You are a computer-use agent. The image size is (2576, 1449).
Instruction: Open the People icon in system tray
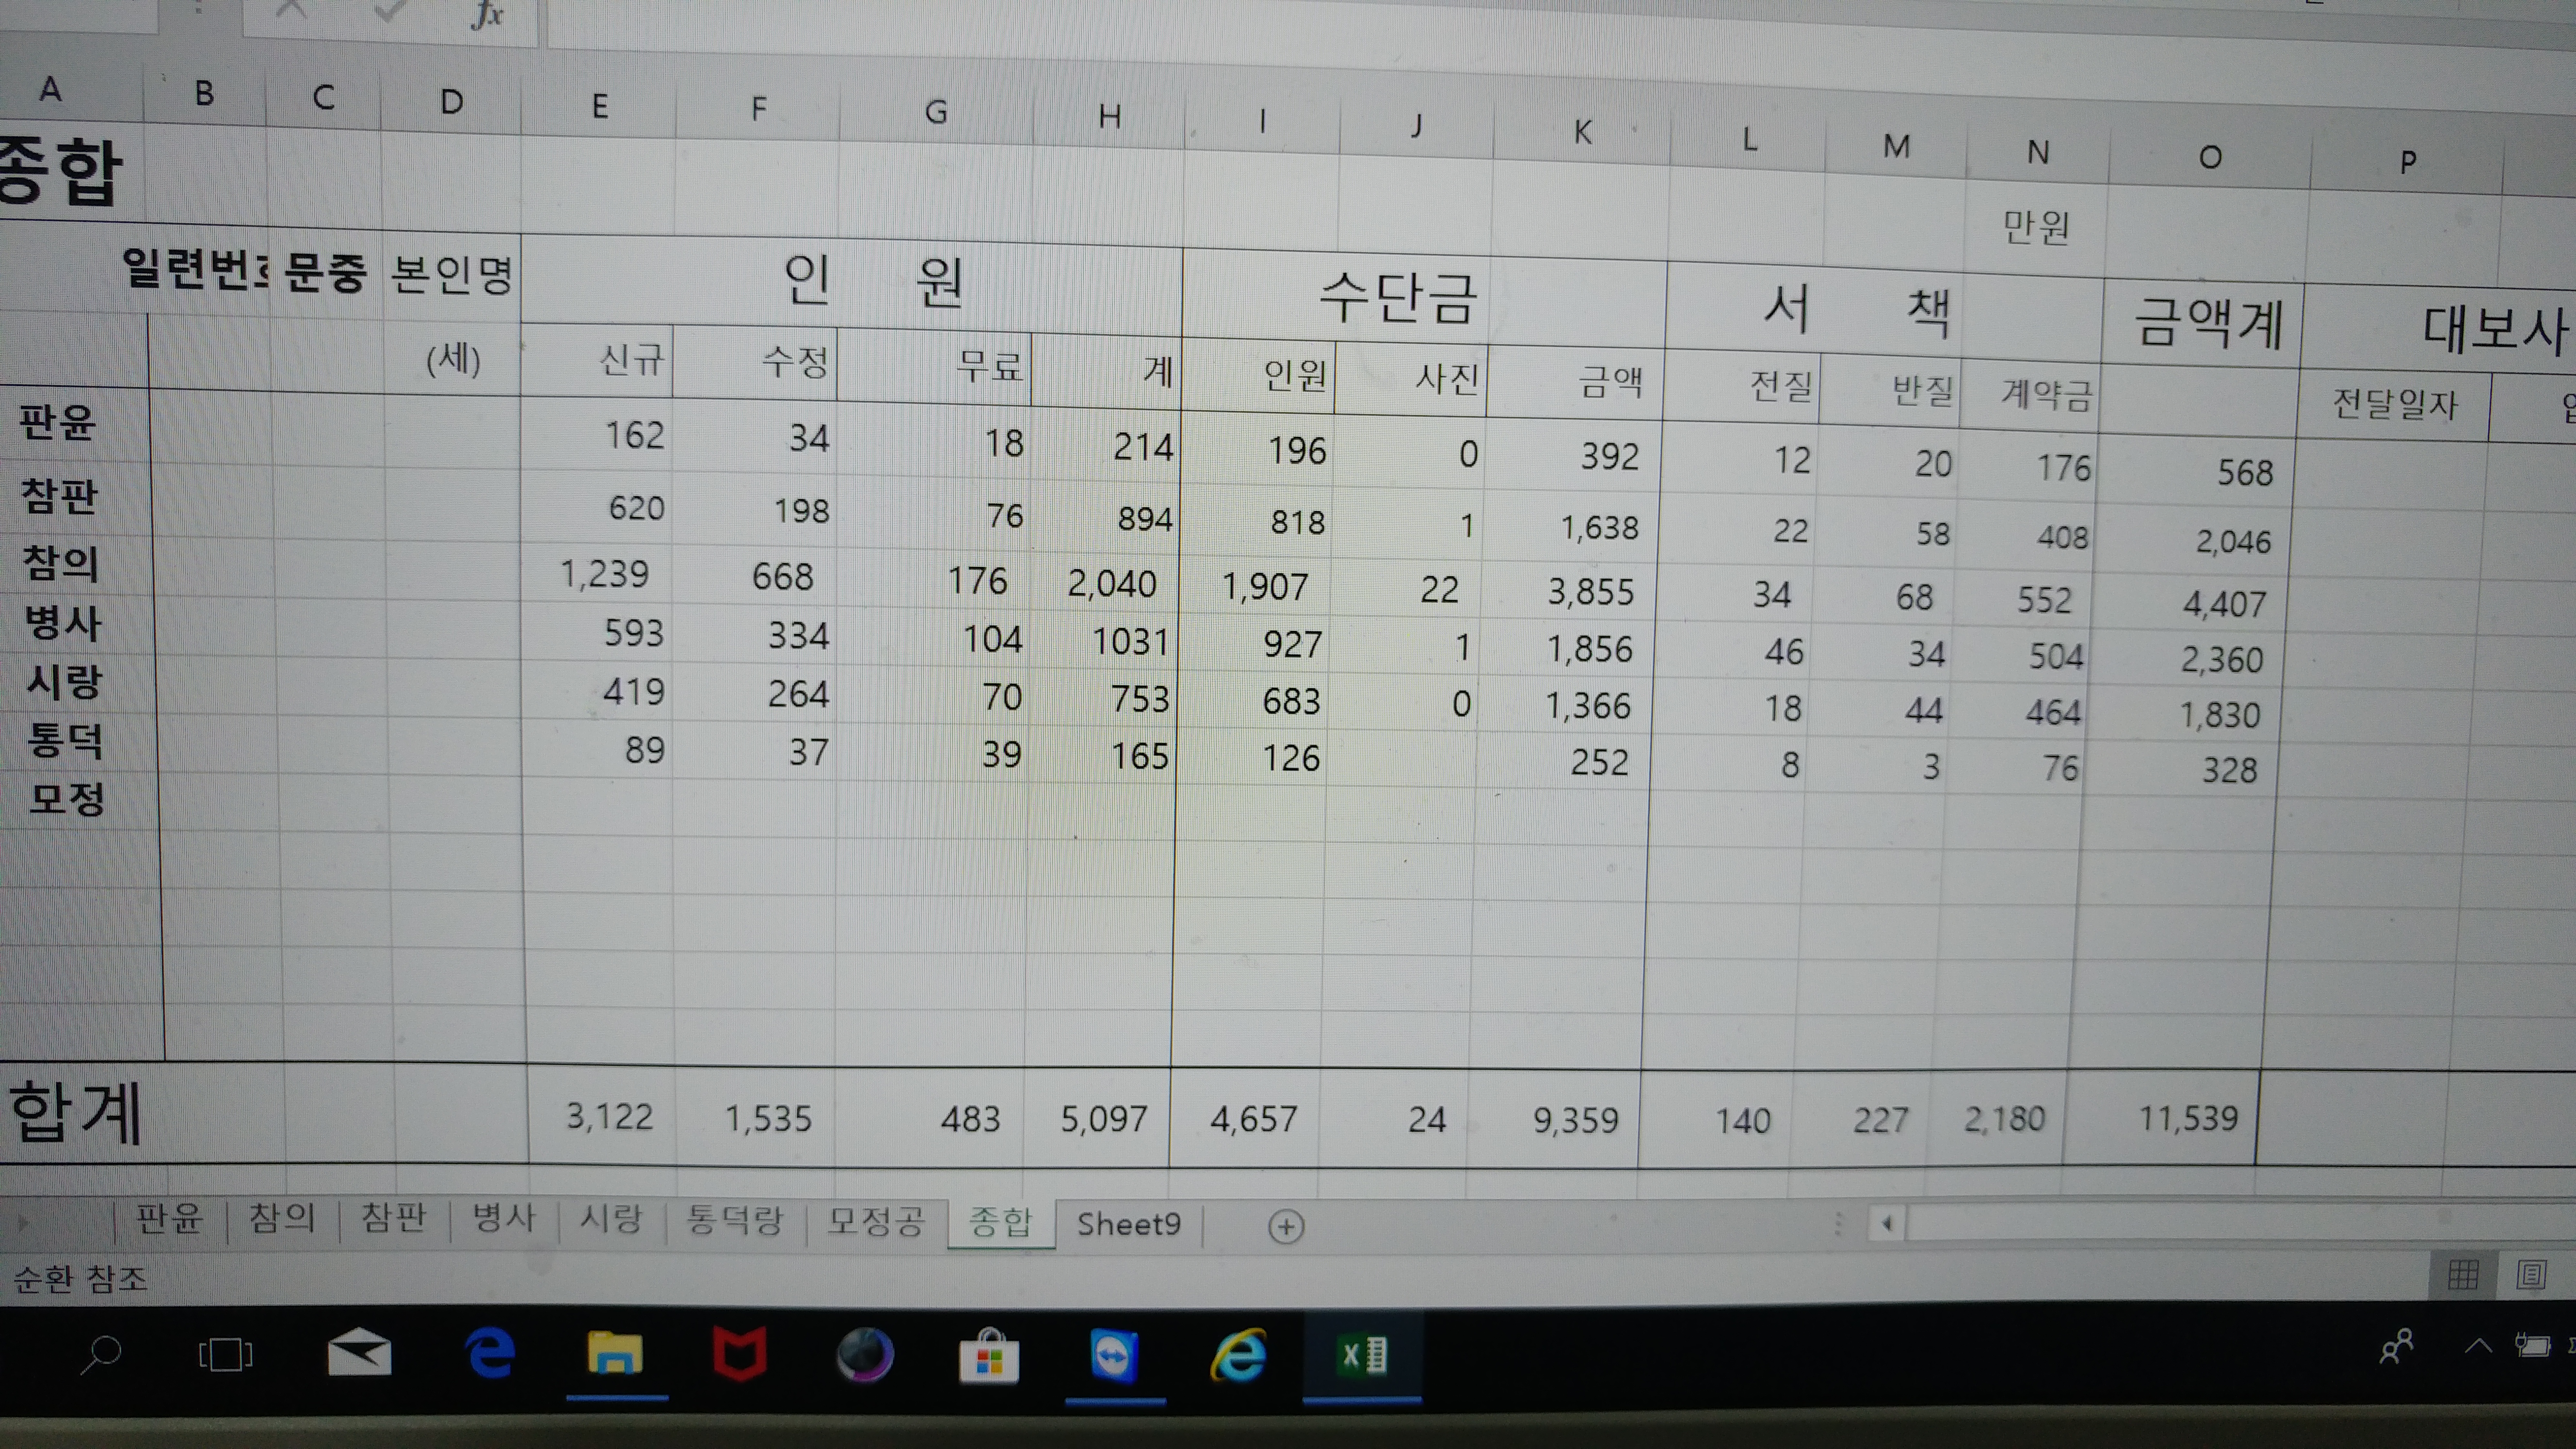point(2396,1346)
